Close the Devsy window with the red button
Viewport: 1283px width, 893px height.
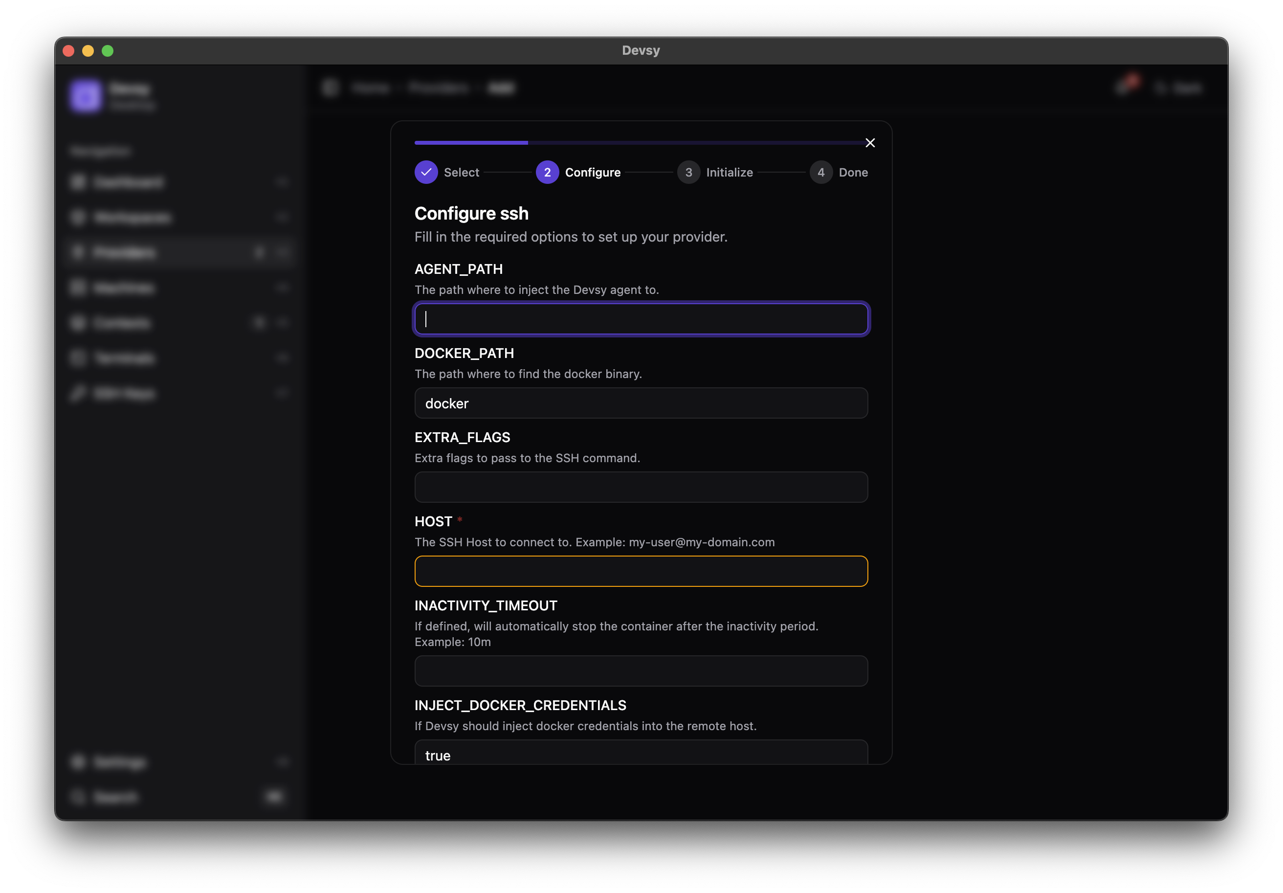coord(69,51)
